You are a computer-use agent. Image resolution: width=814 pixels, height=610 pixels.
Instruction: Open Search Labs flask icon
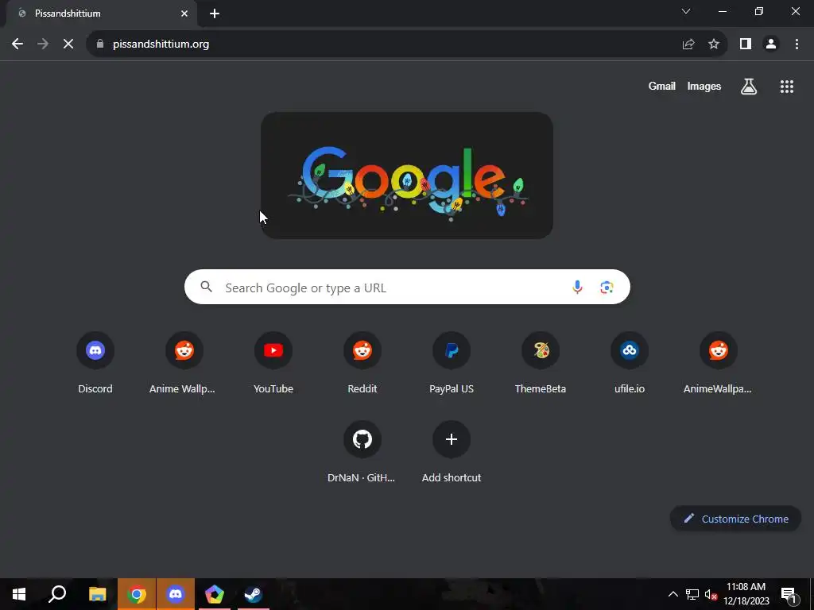tap(749, 87)
